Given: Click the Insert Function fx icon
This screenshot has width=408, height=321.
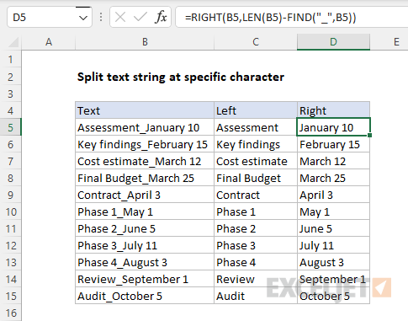Looking at the screenshot, I should (161, 18).
